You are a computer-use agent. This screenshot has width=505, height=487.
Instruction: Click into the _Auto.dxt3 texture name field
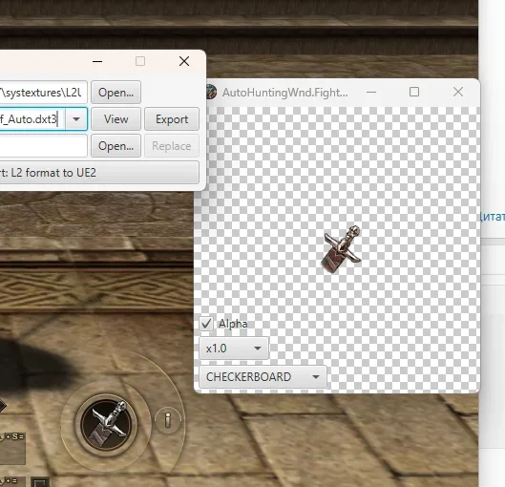(32, 119)
